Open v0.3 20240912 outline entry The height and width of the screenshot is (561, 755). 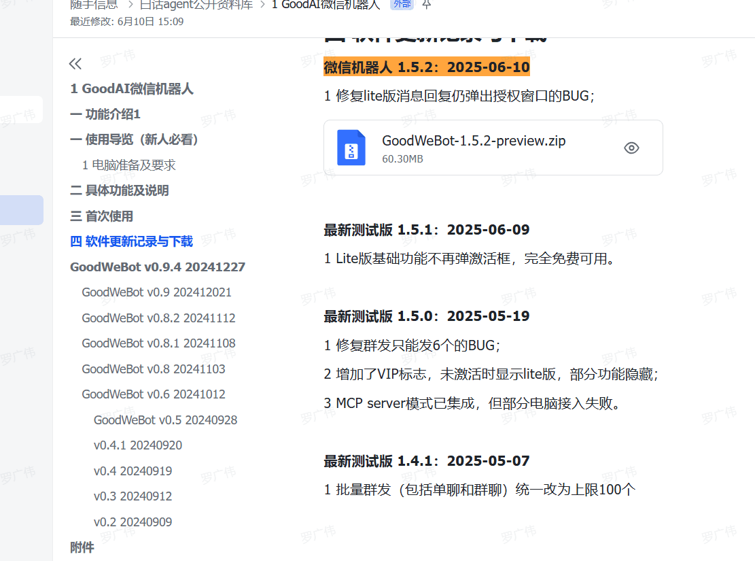[x=133, y=496]
